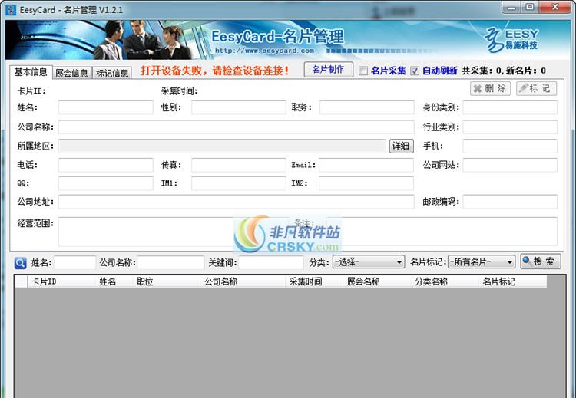Focus the 关键词 search box
The width and height of the screenshot is (576, 398).
coord(271,262)
